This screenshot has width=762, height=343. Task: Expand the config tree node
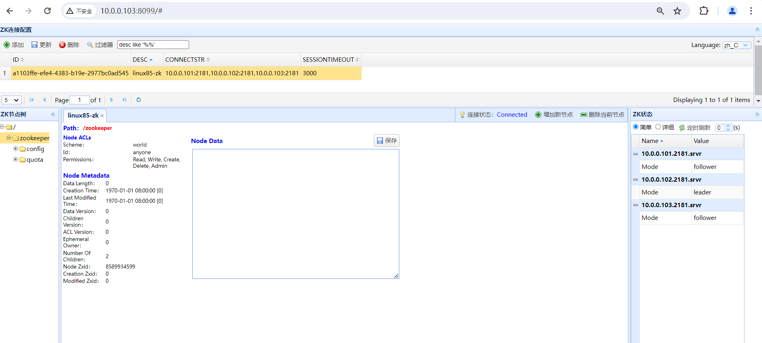pos(16,149)
